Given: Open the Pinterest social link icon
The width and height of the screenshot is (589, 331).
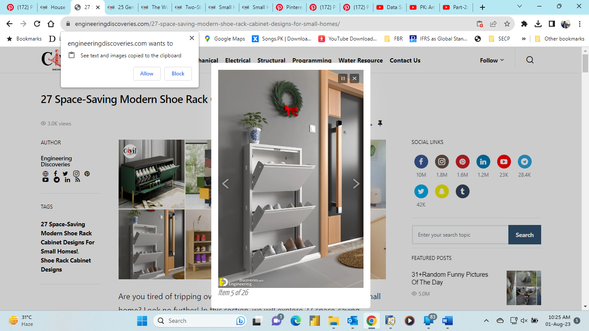Looking at the screenshot, I should coord(462,162).
